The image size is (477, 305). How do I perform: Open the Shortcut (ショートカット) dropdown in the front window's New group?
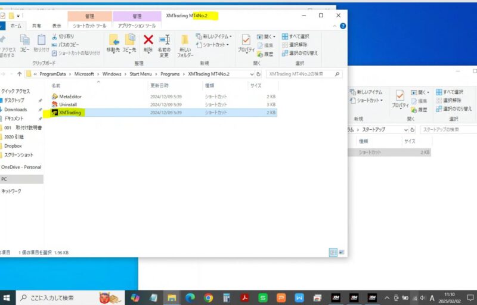pos(212,45)
